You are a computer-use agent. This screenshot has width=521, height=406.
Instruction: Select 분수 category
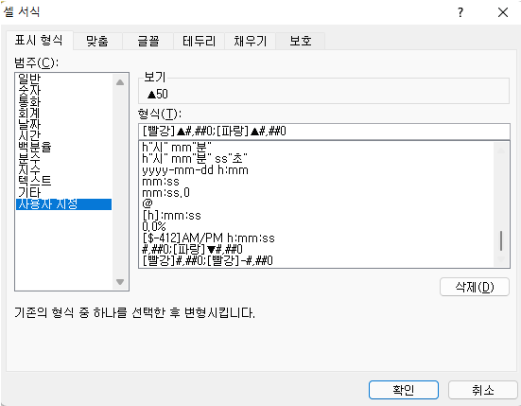63,158
